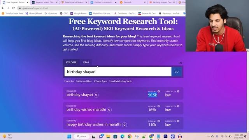Viewport: 249px width, 140px height.
Task: Click difficulty info icon in happy birthday wishes row
Action: (178, 121)
